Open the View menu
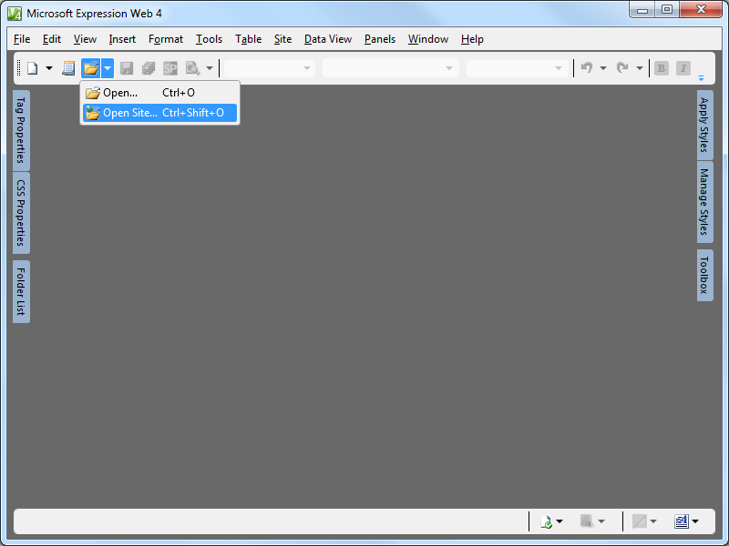This screenshot has height=546, width=729. (x=85, y=39)
